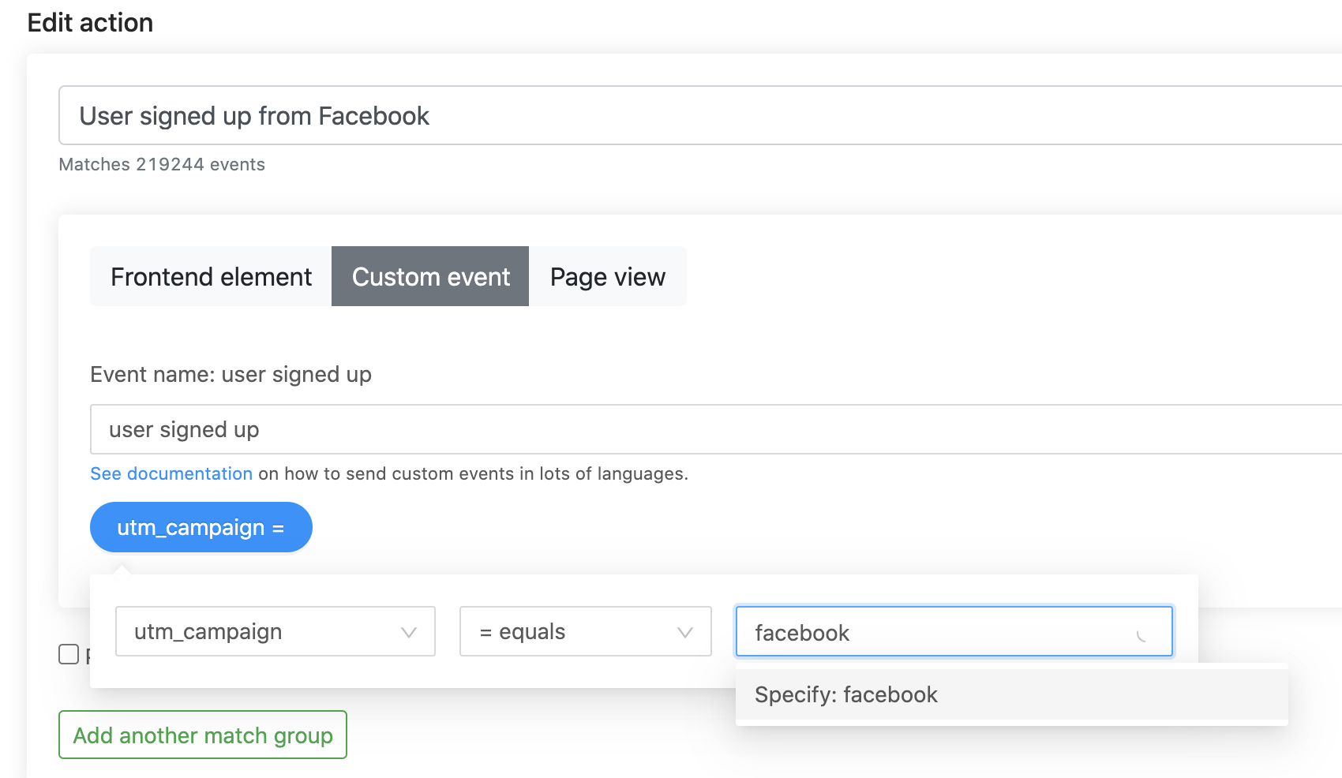
Task: Open the "See documentation" link
Action: coord(171,473)
